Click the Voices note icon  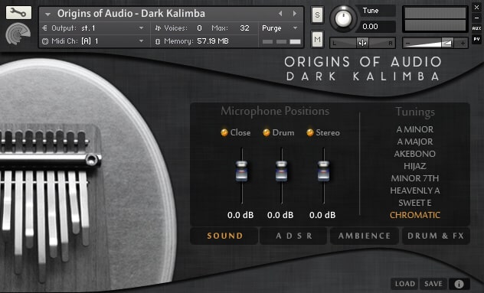tap(158, 28)
